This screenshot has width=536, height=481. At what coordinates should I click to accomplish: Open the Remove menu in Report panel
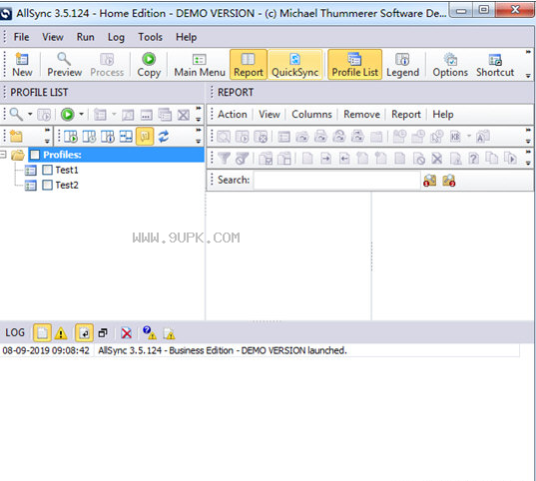tap(361, 114)
